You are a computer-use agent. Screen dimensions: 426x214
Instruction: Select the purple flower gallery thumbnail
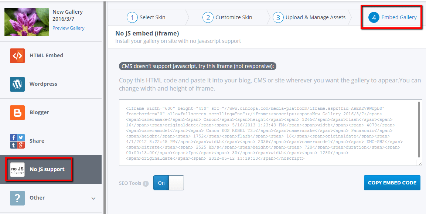(x=26, y=22)
